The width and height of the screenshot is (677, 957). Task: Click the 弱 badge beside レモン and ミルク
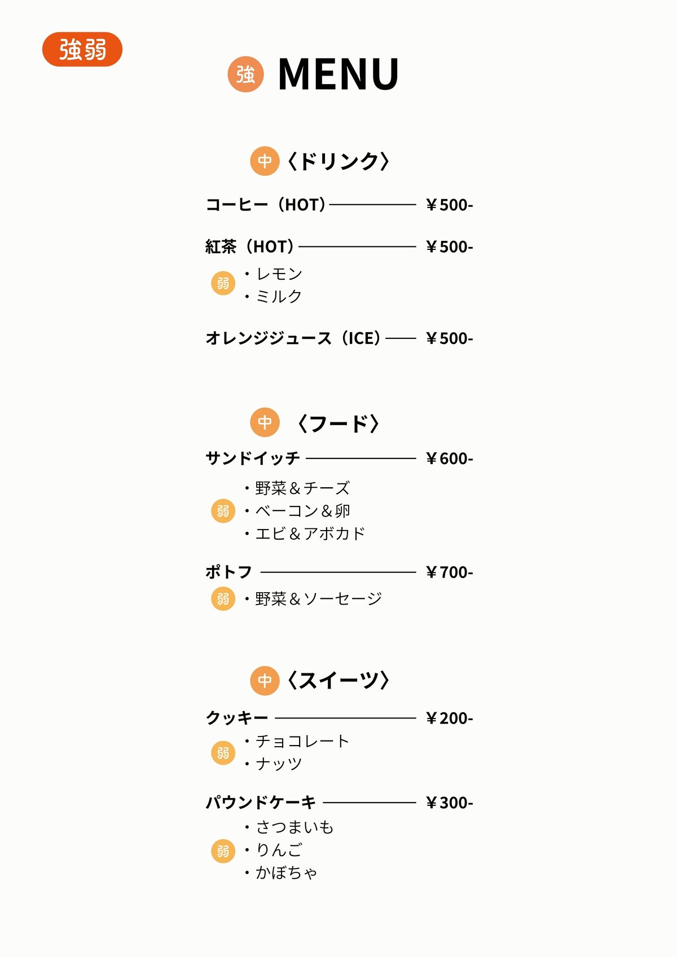click(x=223, y=283)
